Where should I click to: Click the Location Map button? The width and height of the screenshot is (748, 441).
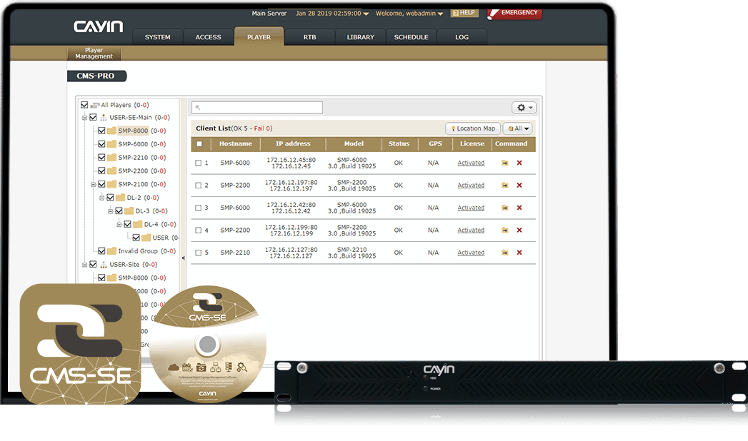472,128
